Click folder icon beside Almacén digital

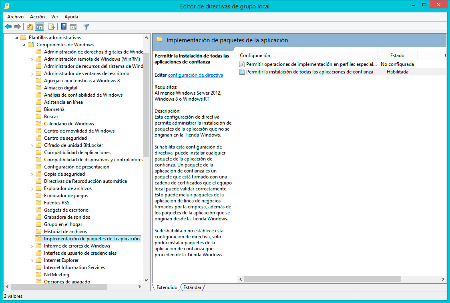[x=38, y=88]
